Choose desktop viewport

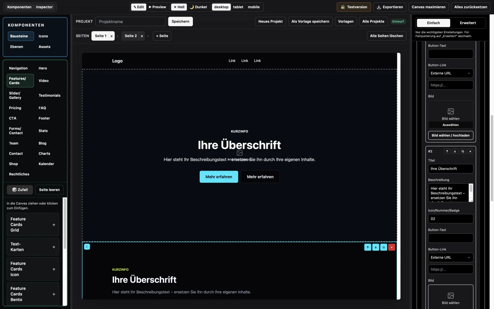tap(221, 7)
